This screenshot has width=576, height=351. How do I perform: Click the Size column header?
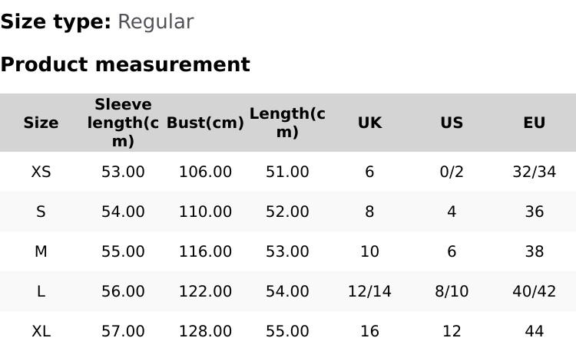click(x=41, y=123)
